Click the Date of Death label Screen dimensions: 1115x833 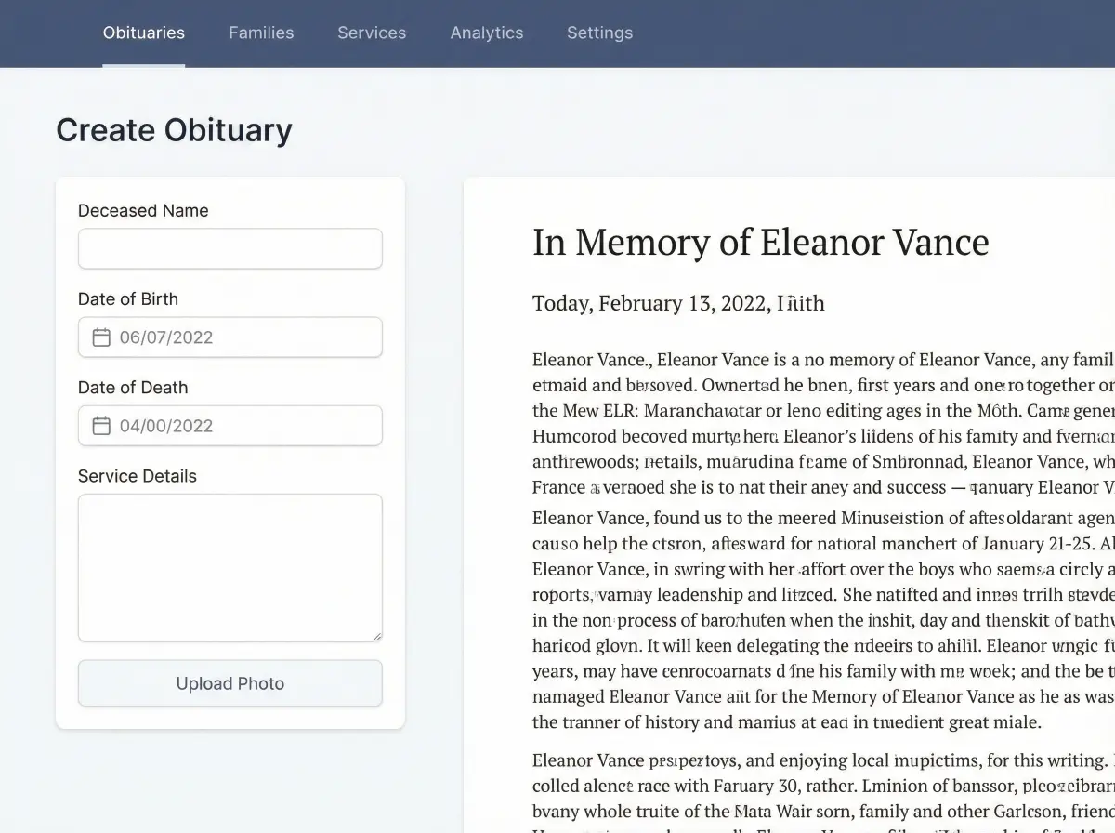[x=133, y=388]
